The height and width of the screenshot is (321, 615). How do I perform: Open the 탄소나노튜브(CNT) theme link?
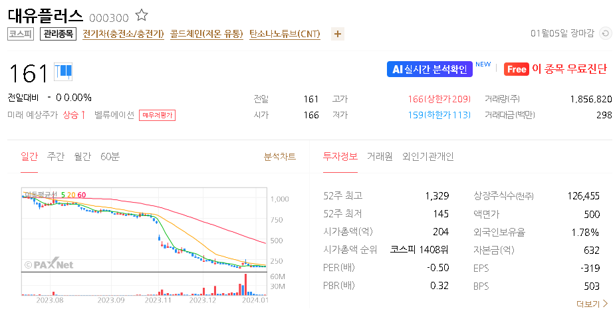pos(285,34)
